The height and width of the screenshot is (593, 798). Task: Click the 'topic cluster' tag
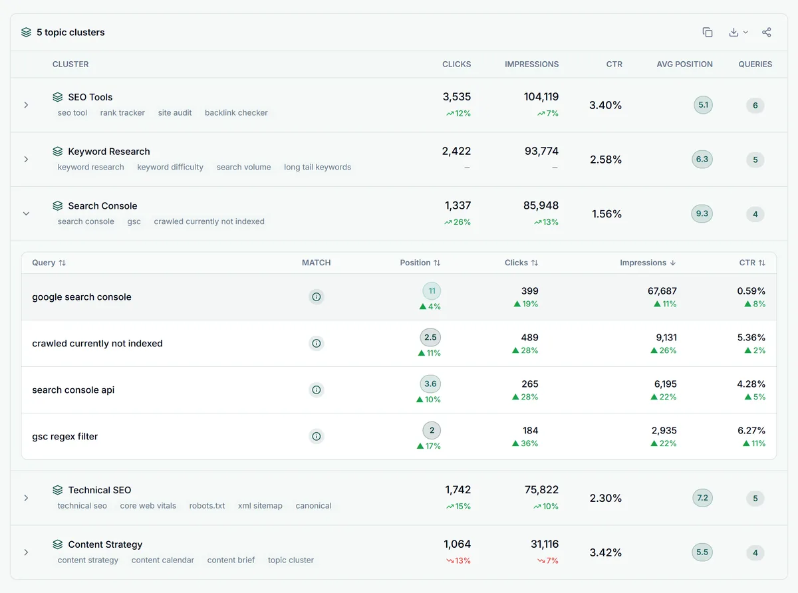[x=291, y=560]
